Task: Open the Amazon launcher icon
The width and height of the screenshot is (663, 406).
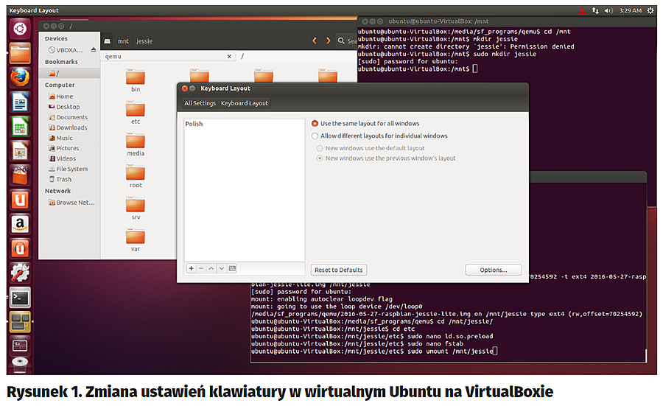Action: 20,224
